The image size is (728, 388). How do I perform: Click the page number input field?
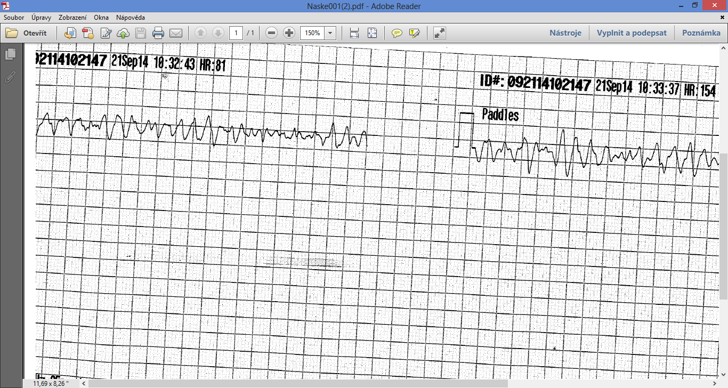click(236, 33)
